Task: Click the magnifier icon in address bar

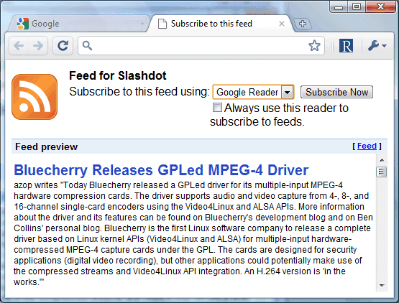Action: tap(87, 46)
